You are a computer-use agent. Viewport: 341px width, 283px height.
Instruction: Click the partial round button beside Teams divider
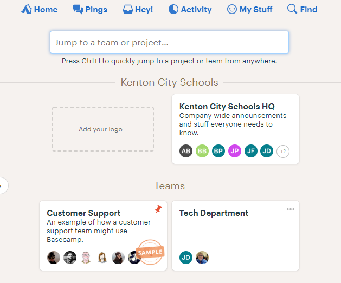3,186
